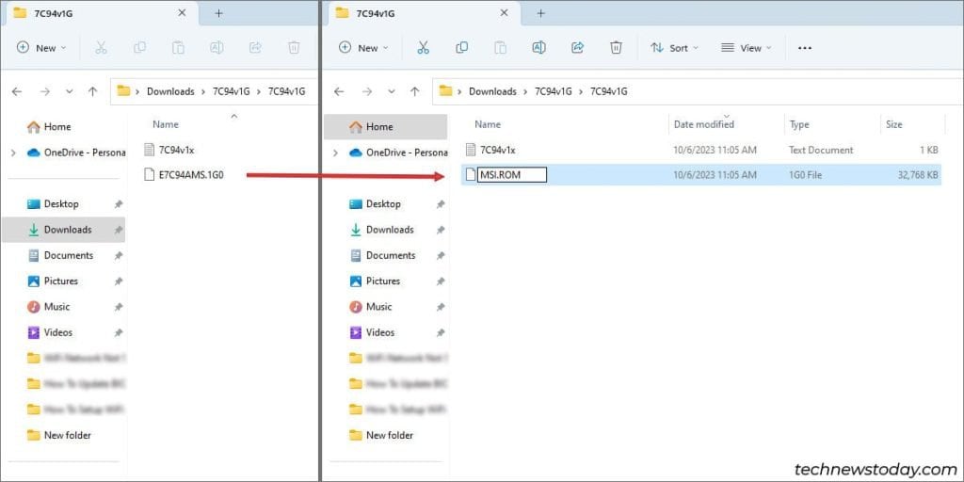Image resolution: width=964 pixels, height=482 pixels.
Task: Select the 7C94v1x text file in right window
Action: (497, 150)
